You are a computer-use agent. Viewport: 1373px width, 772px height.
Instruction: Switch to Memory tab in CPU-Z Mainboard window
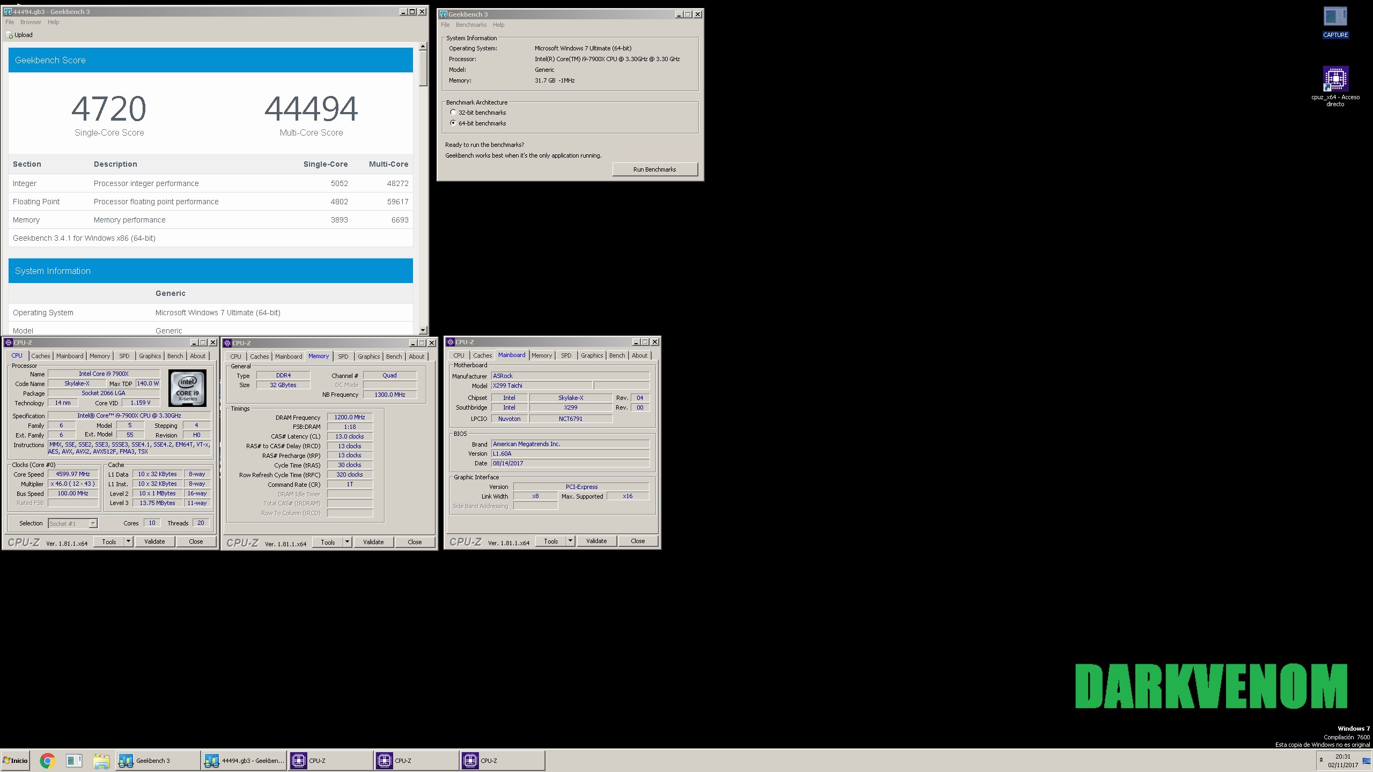(x=542, y=355)
